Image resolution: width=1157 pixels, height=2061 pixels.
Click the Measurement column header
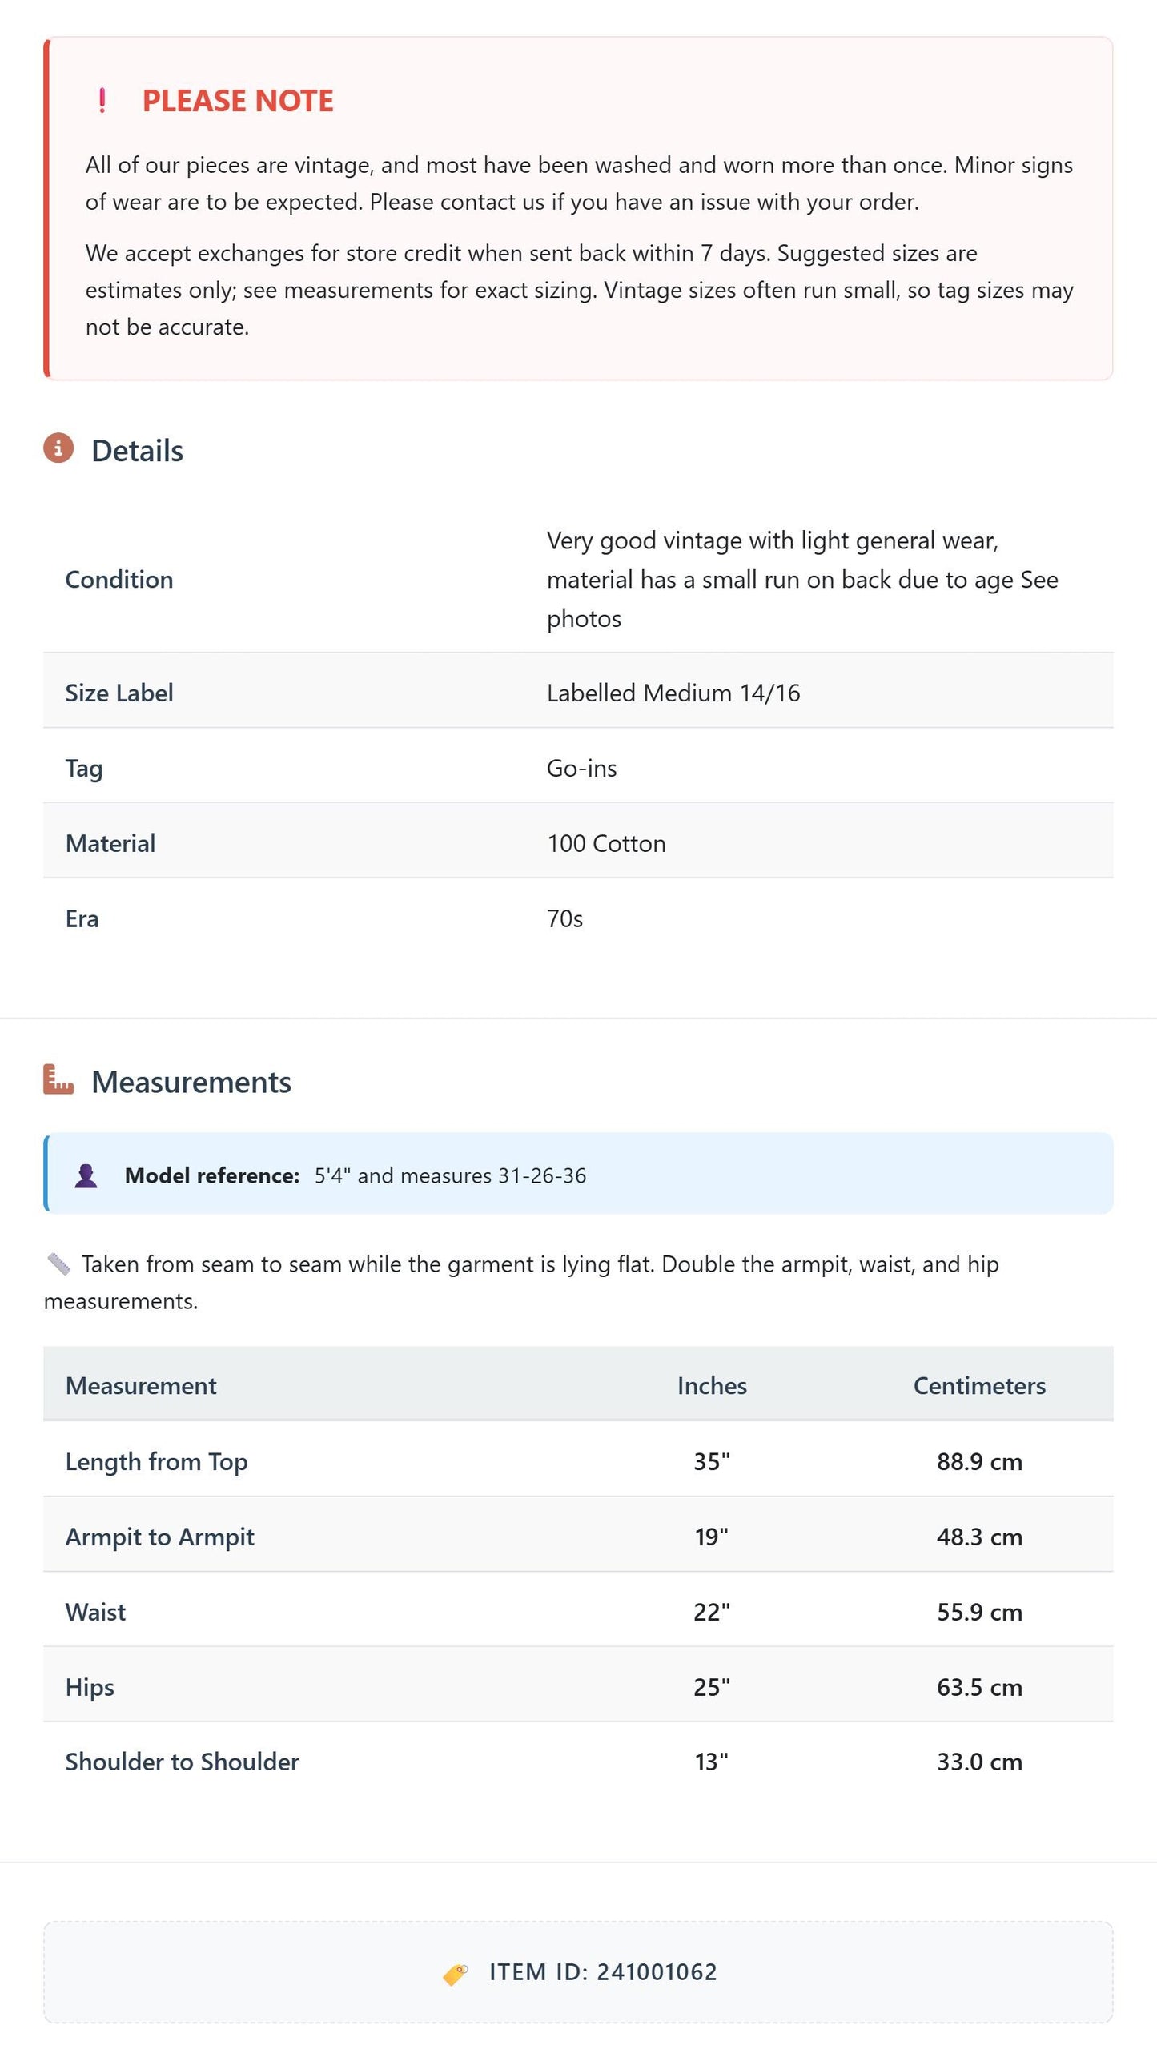point(141,1386)
